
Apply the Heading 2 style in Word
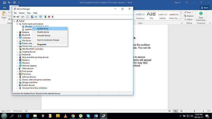point(140,16)
